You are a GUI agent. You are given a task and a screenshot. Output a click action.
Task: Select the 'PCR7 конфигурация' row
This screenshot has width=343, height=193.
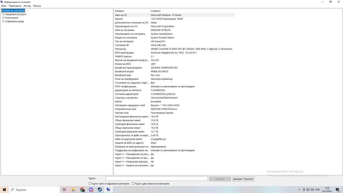(x=174, y=87)
